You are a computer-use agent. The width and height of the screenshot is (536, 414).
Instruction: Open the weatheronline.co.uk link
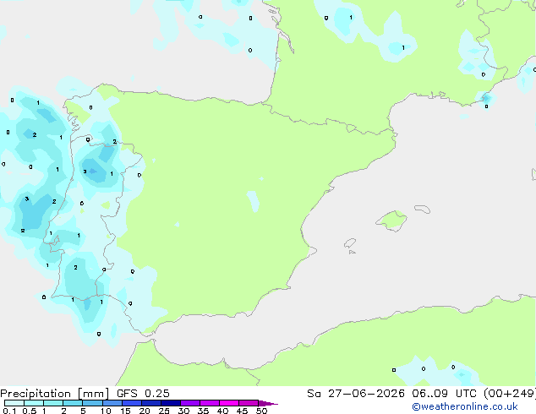[465, 406]
